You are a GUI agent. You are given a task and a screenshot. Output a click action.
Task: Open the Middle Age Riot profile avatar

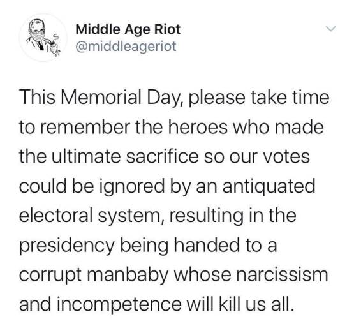(x=43, y=38)
